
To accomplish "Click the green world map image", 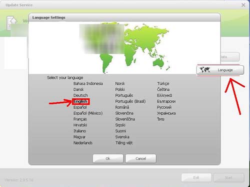I will click(135, 48).
